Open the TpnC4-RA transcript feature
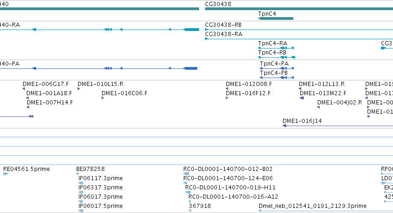393x213 pixels. point(276,48)
